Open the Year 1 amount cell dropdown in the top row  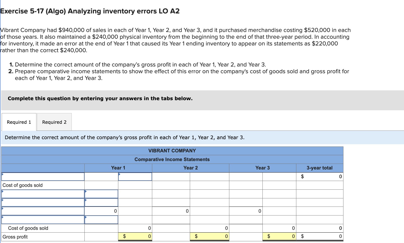tap(135, 176)
